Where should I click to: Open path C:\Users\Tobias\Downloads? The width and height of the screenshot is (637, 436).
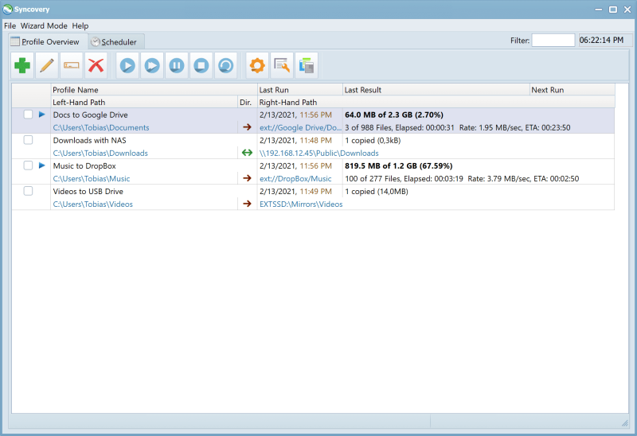[100, 153]
